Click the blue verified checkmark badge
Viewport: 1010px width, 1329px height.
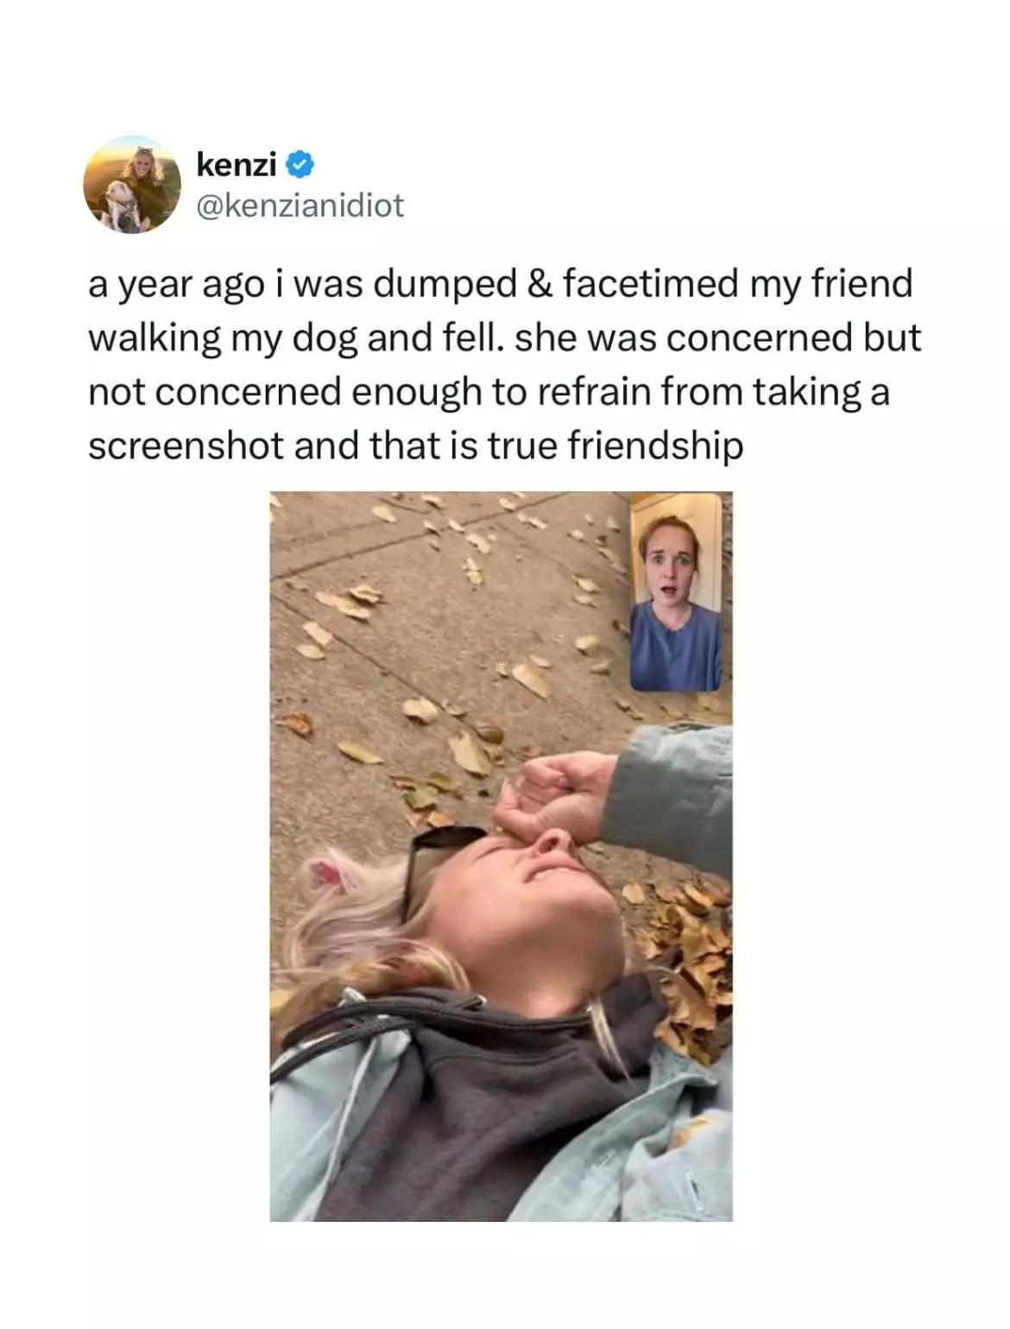point(300,162)
